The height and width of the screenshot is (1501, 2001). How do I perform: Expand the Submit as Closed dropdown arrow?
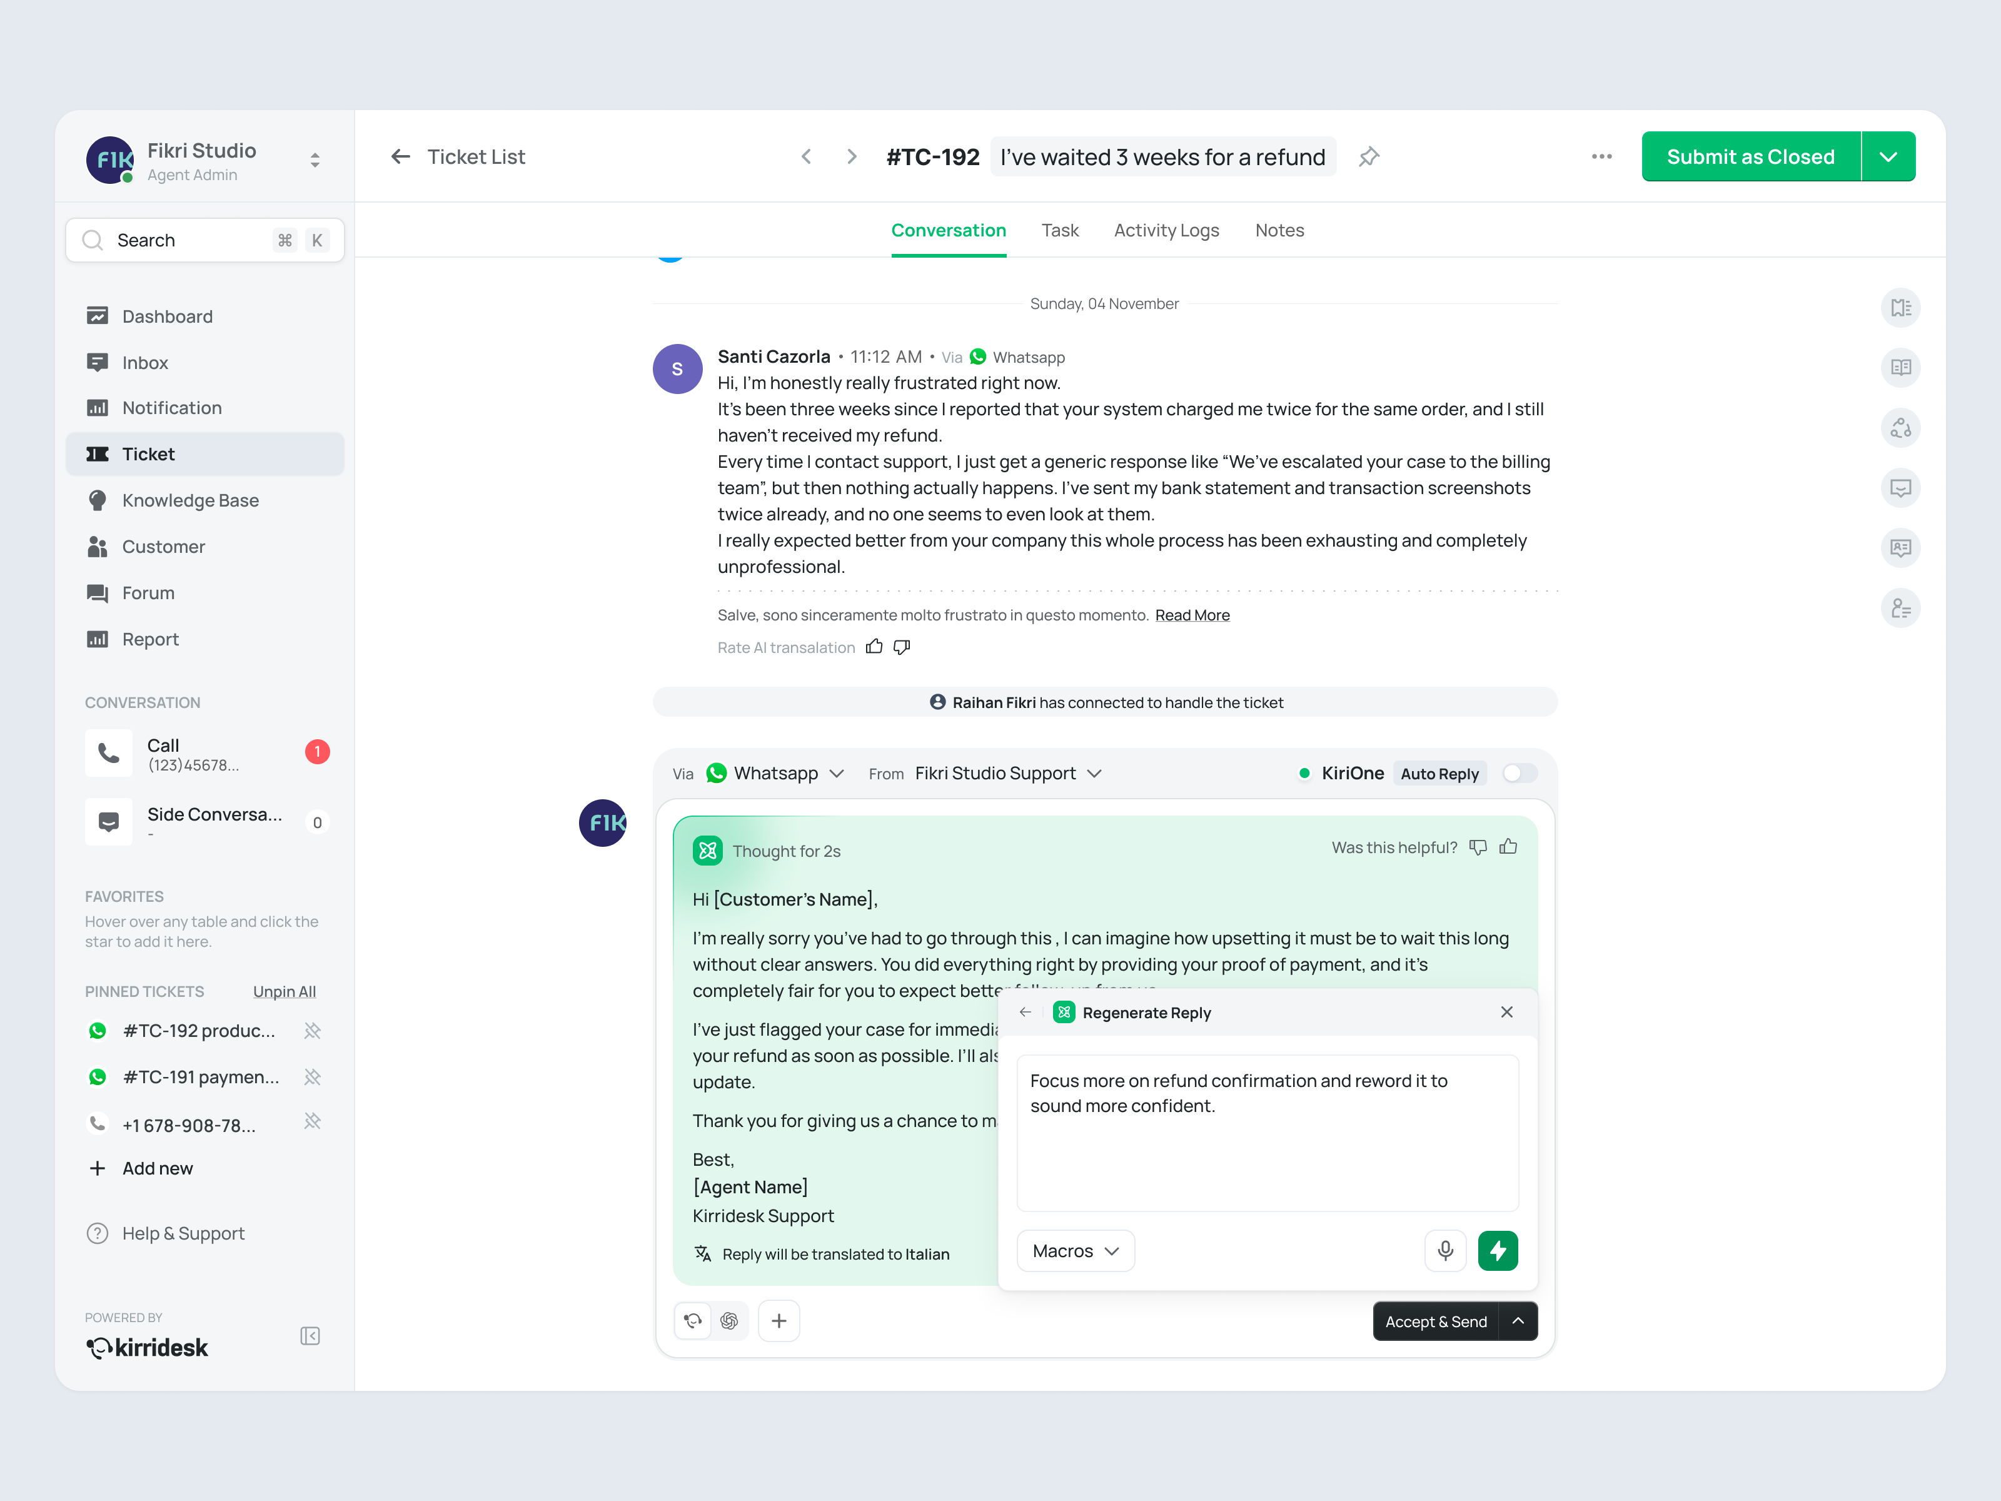(1888, 156)
